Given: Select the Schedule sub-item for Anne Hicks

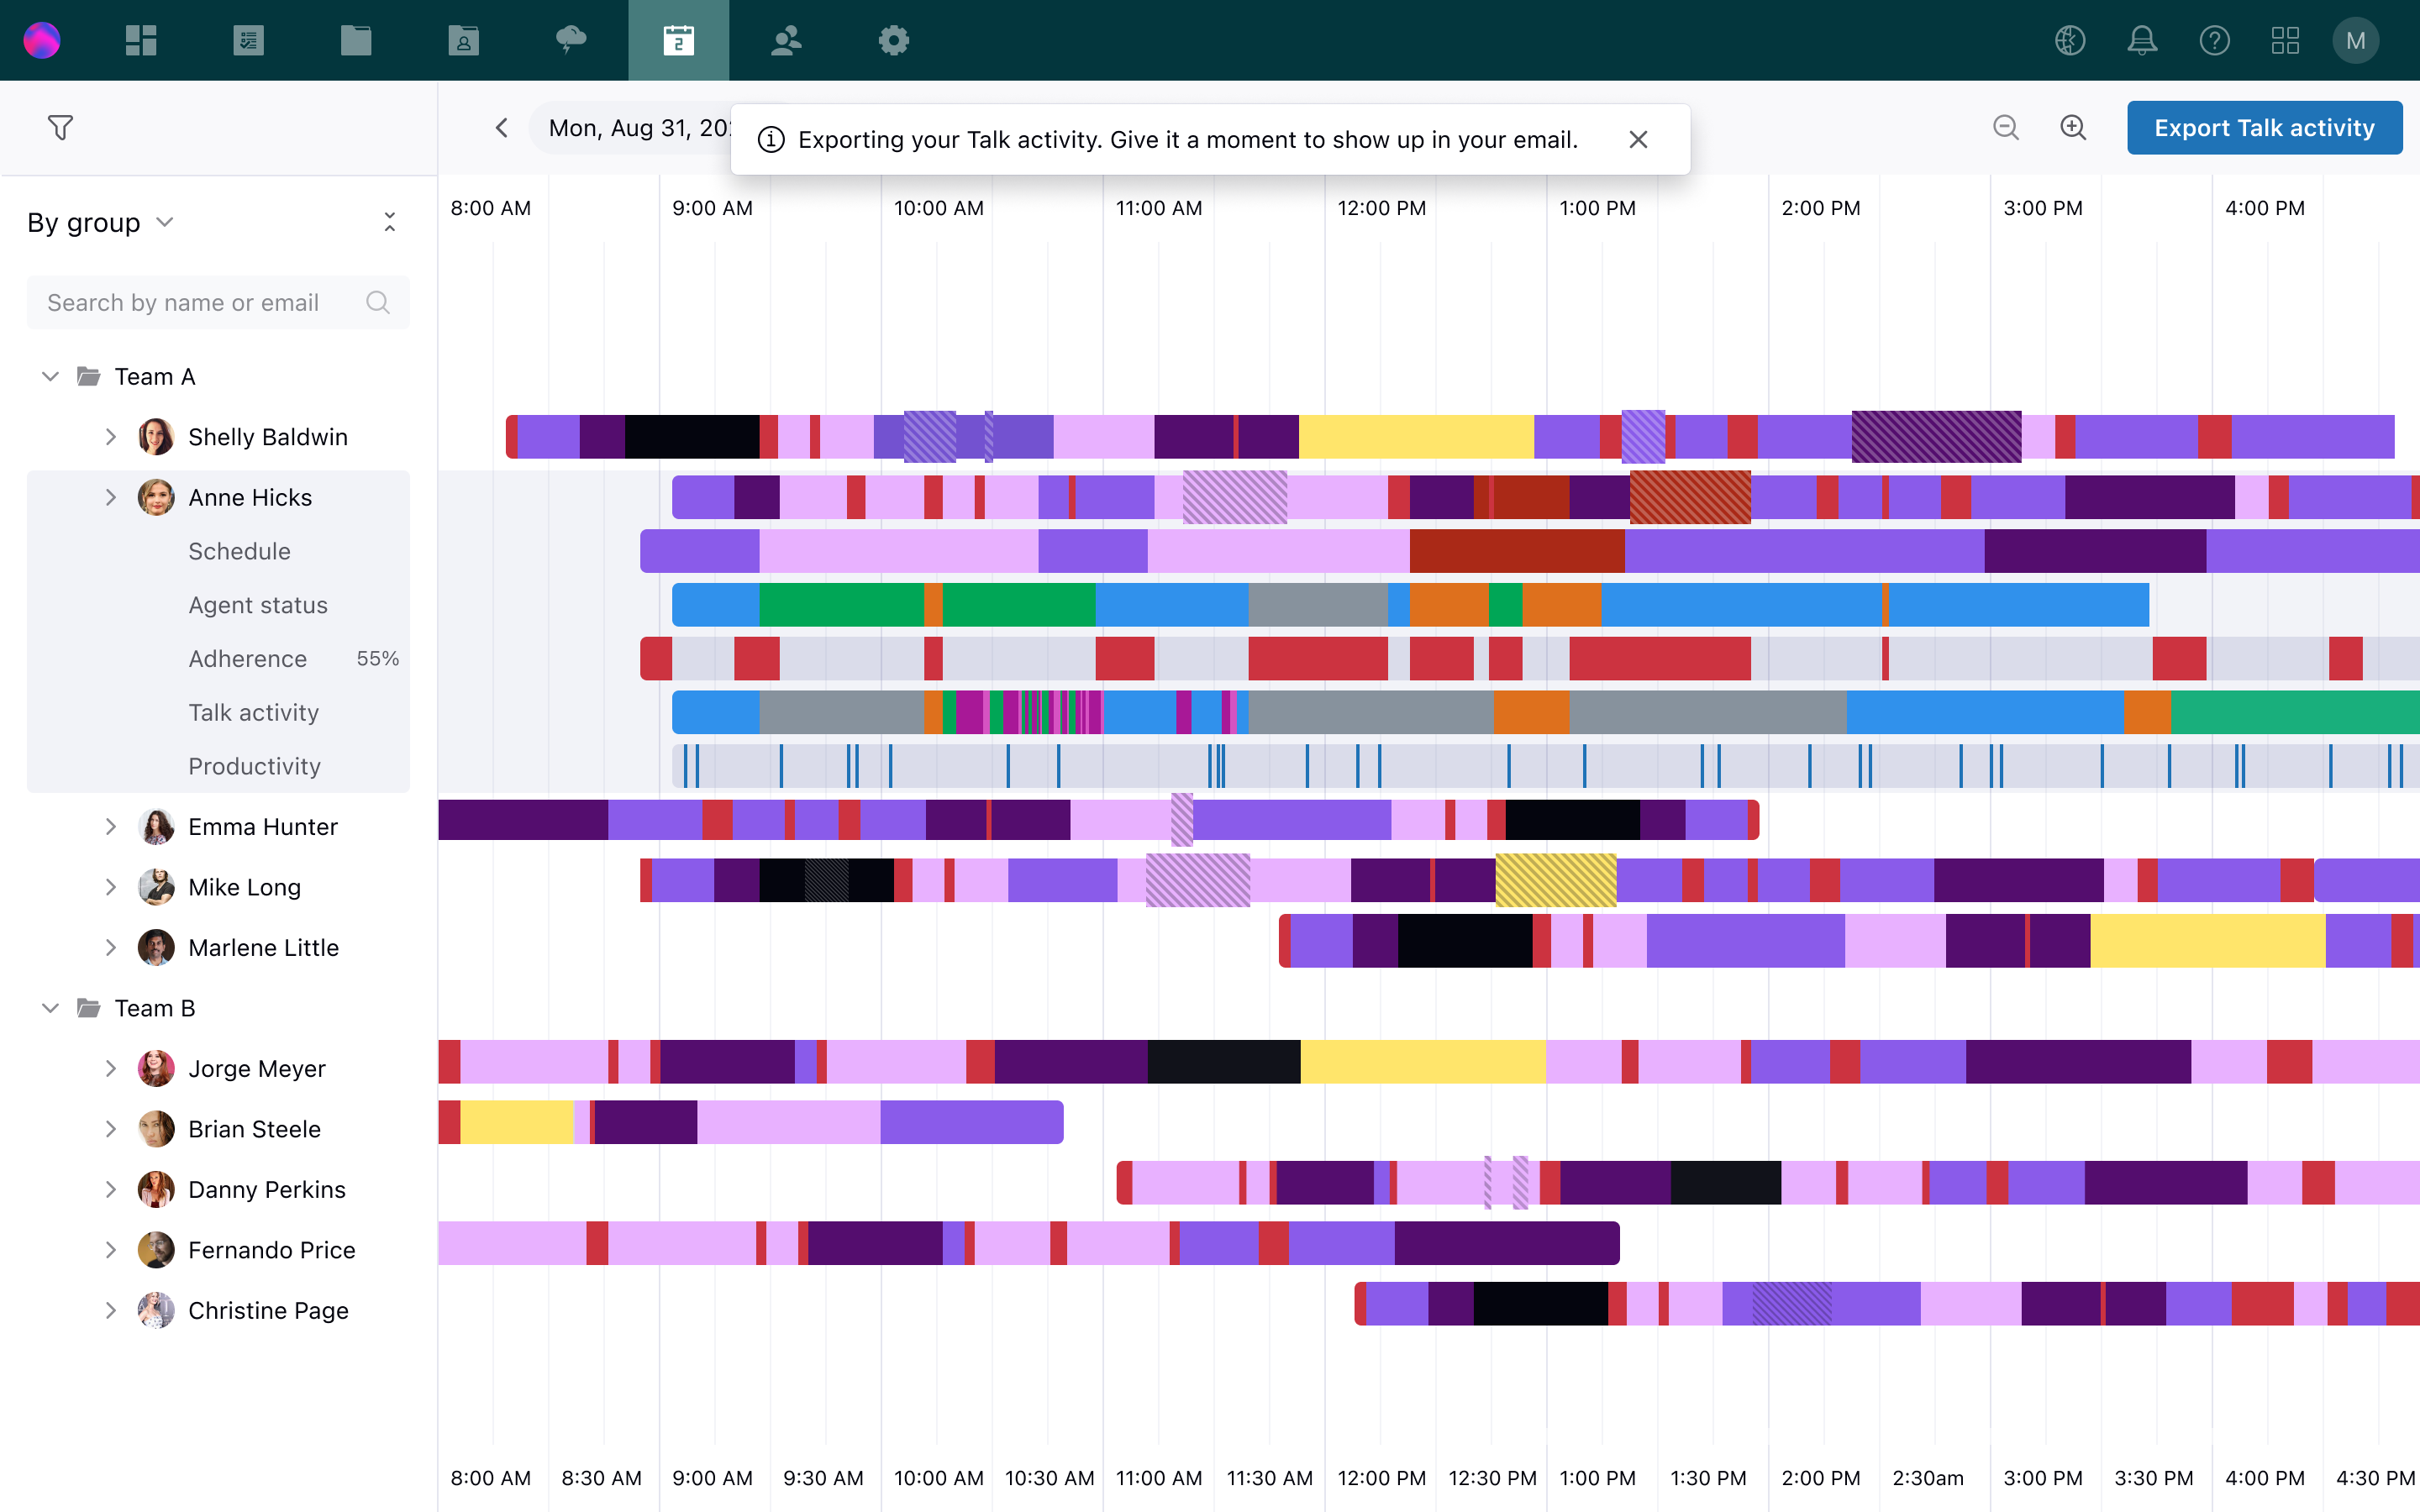Looking at the screenshot, I should [239, 550].
